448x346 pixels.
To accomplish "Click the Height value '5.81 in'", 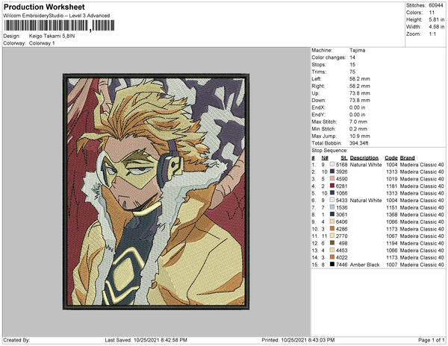I will tap(437, 19).
